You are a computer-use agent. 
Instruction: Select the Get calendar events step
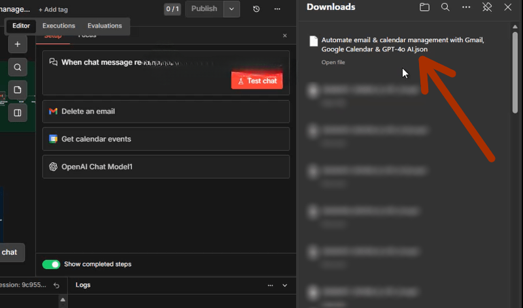[166, 139]
